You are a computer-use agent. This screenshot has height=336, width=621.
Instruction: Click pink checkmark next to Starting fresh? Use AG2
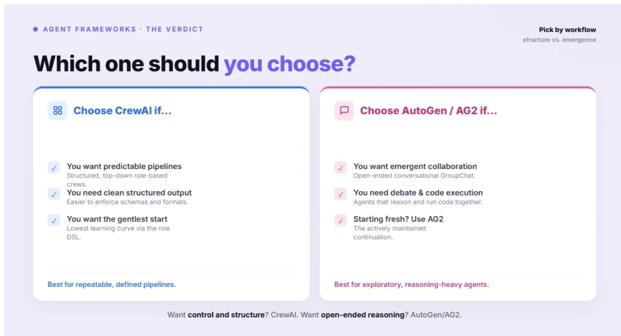(x=341, y=220)
